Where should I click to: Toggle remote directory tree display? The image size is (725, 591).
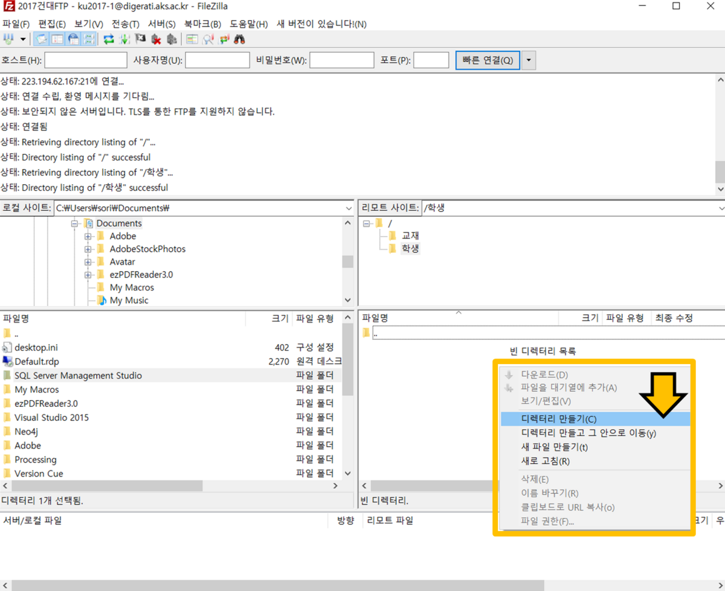[74, 39]
